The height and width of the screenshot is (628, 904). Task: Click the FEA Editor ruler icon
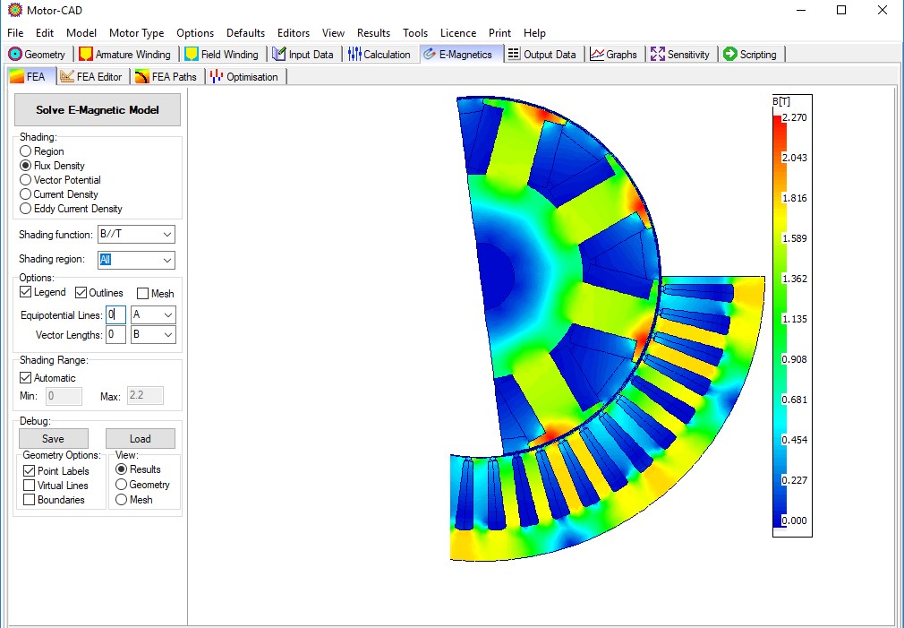coord(67,77)
